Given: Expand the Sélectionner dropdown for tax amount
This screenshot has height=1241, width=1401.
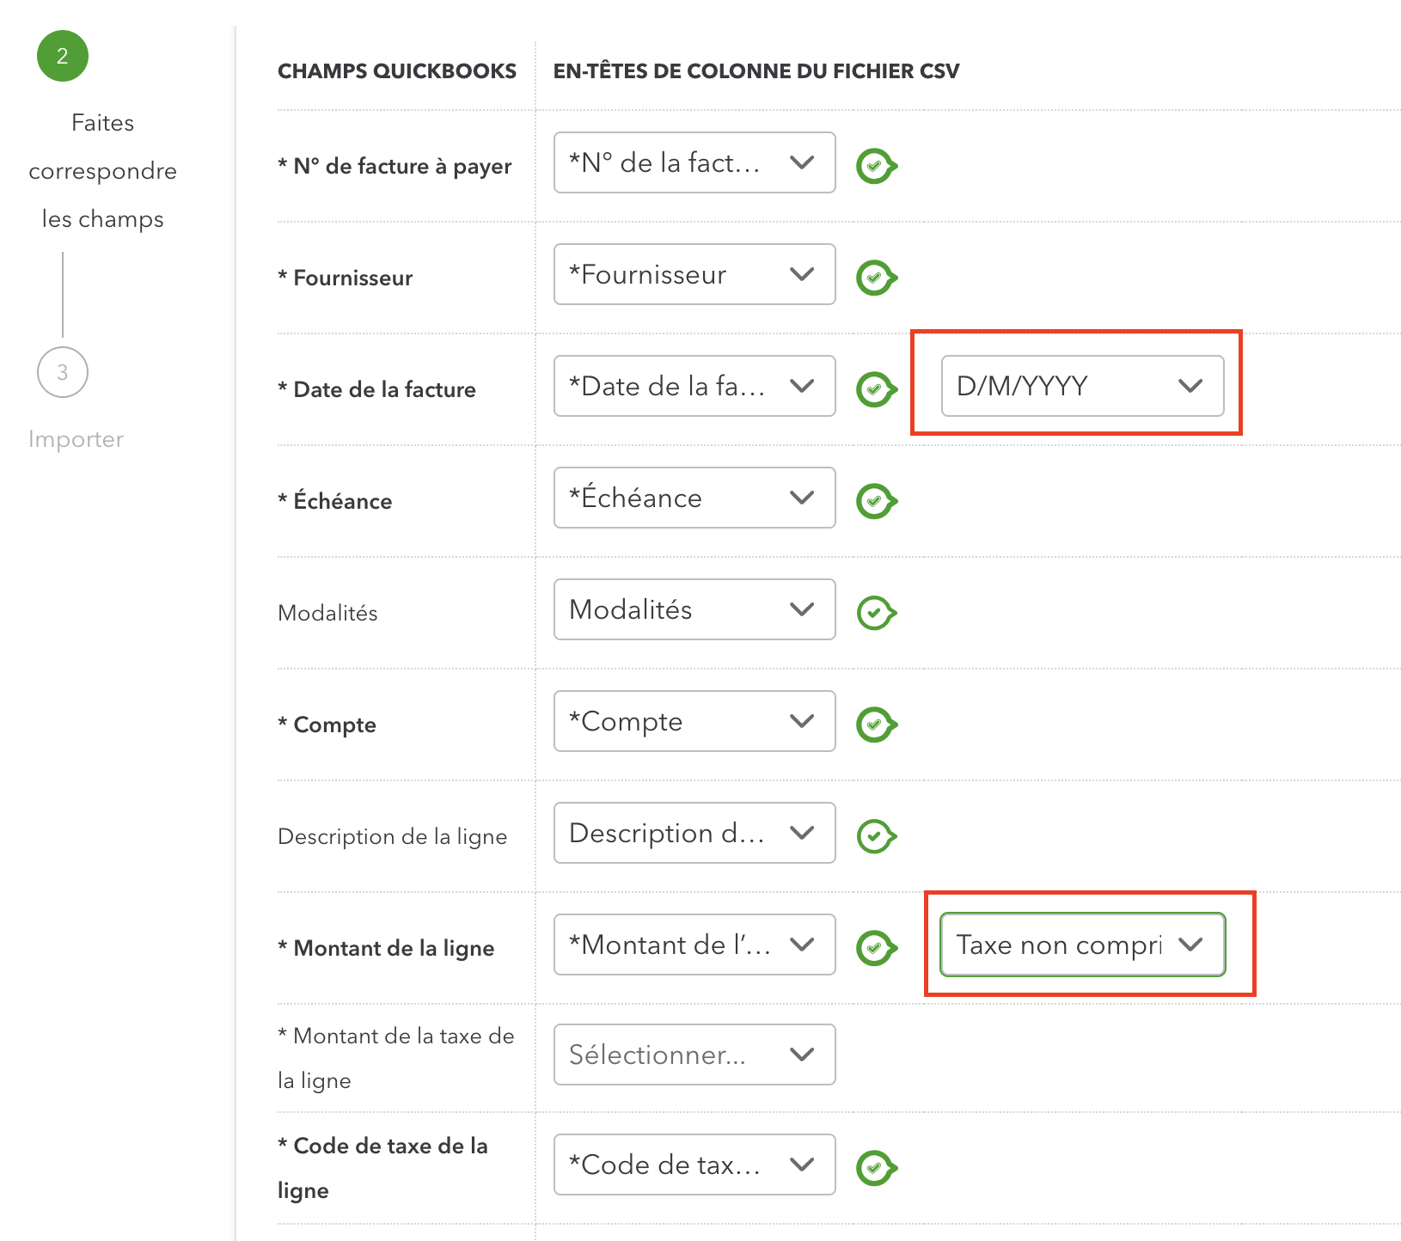Looking at the screenshot, I should pos(694,1055).
